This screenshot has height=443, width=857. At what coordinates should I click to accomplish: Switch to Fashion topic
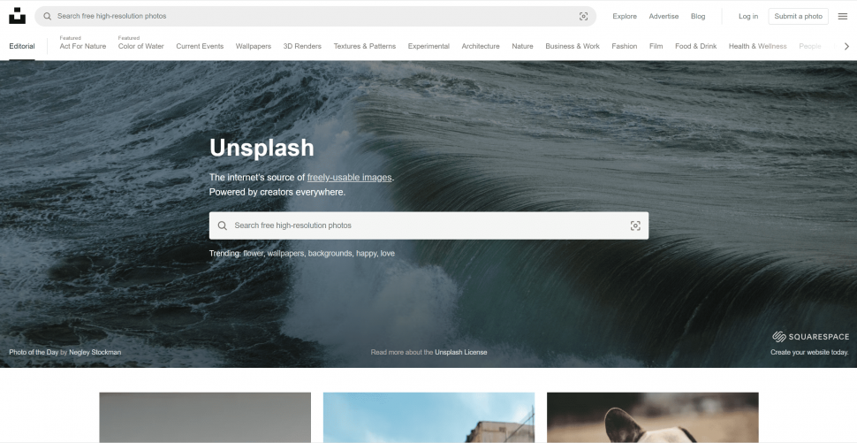point(624,46)
